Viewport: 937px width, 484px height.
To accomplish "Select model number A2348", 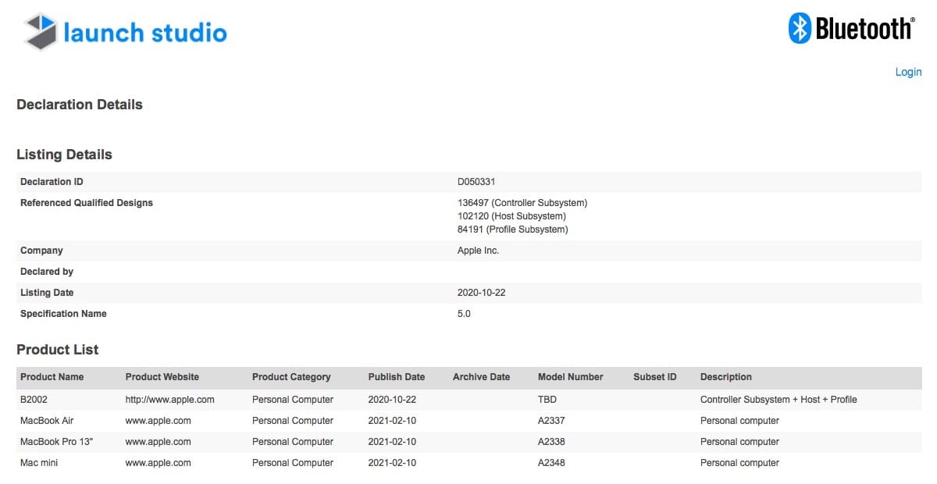I will pos(551,463).
